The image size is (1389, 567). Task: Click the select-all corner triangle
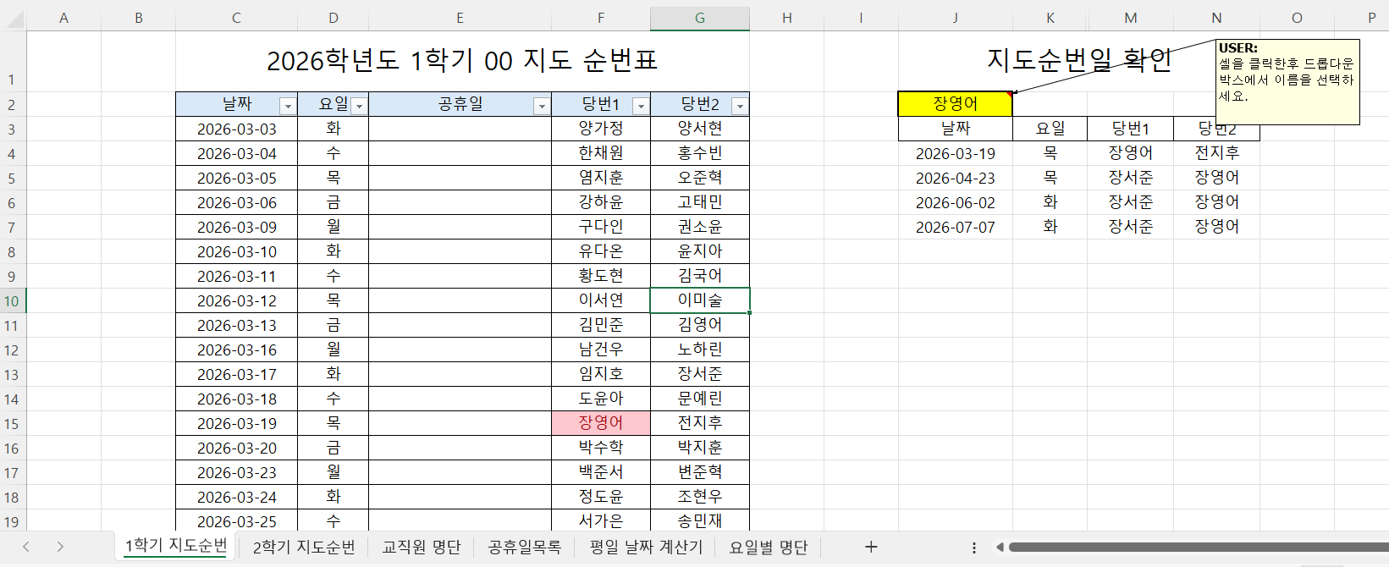[x=15, y=19]
